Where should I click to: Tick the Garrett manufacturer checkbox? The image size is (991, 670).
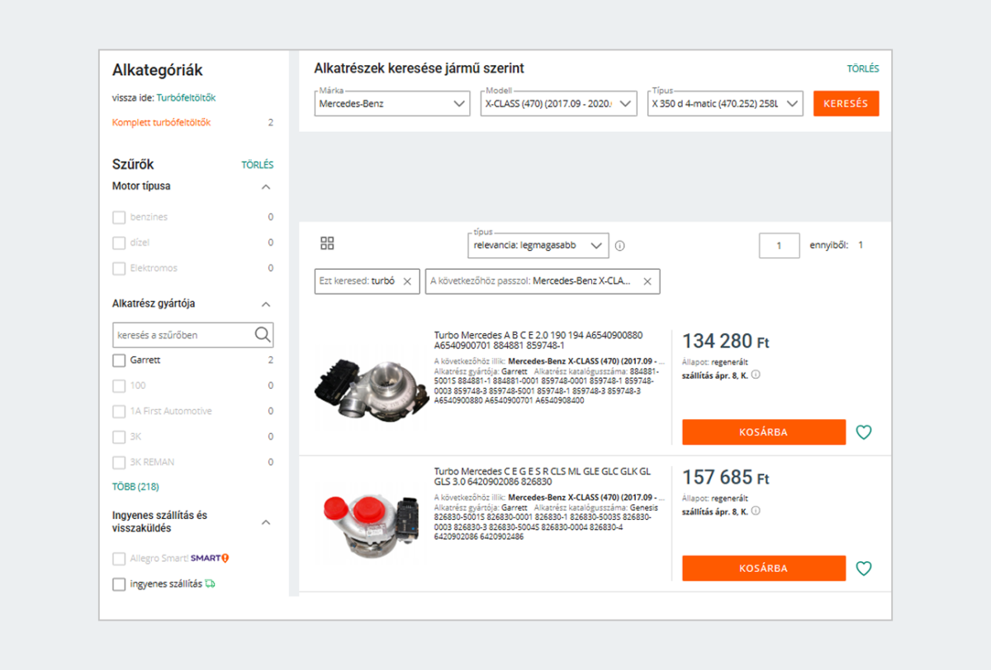point(119,361)
